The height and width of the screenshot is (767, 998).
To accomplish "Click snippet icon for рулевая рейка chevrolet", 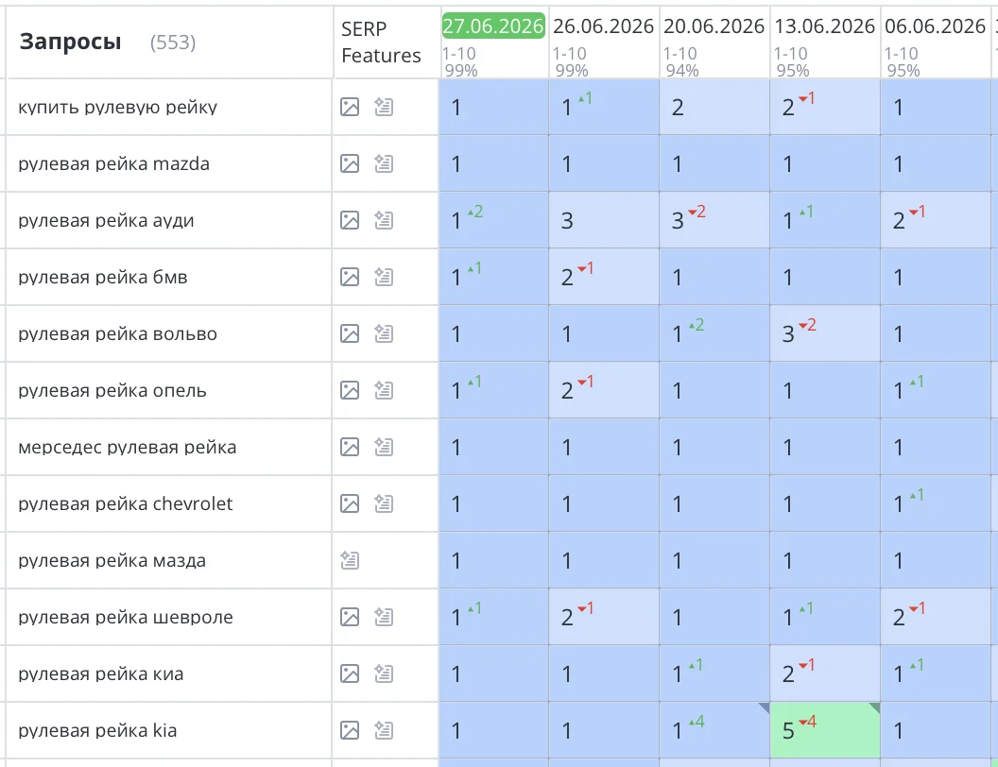I will pos(383,503).
